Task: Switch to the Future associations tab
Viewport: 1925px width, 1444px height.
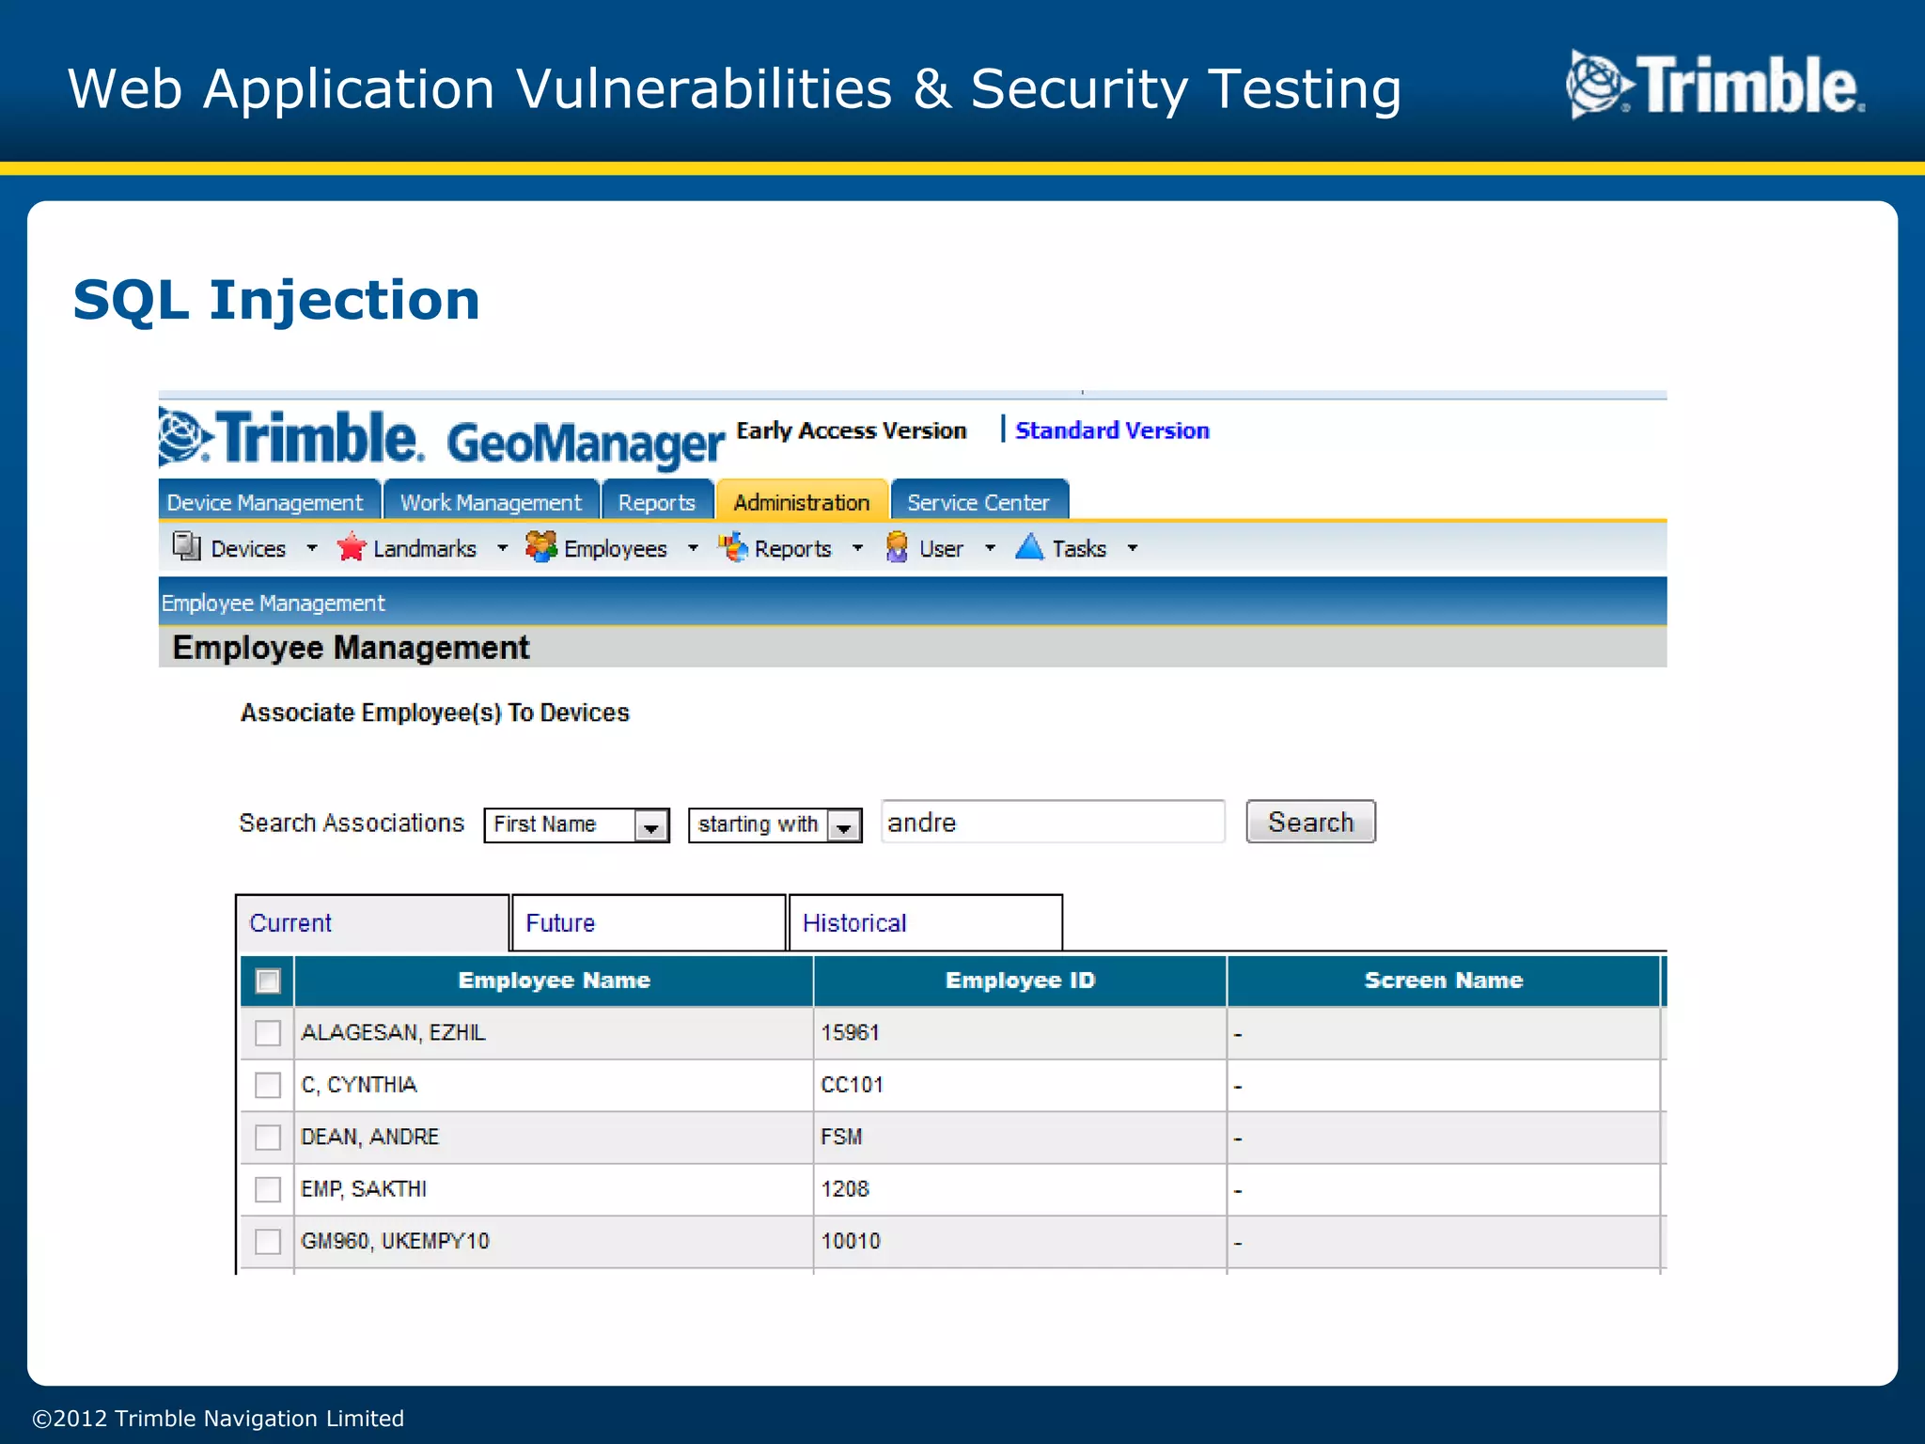Action: tap(649, 923)
